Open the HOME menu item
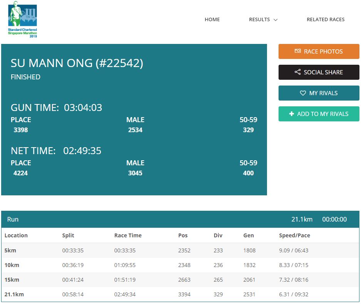Viewport: 361px width, 304px height. pyautogui.click(x=212, y=19)
